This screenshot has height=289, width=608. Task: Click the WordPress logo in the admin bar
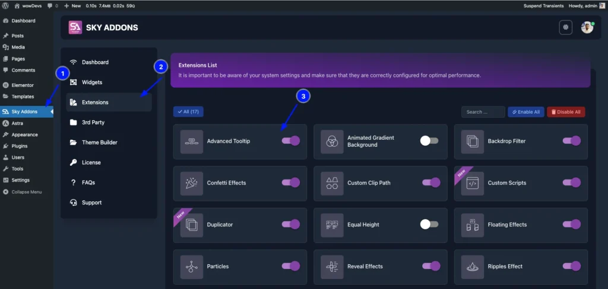point(5,6)
